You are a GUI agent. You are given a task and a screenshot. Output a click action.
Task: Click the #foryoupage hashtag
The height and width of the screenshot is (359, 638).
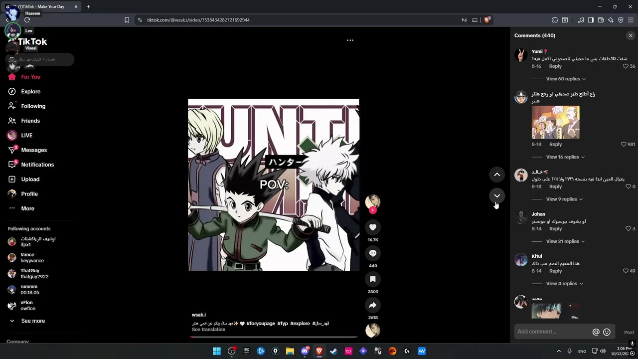[x=261, y=324]
